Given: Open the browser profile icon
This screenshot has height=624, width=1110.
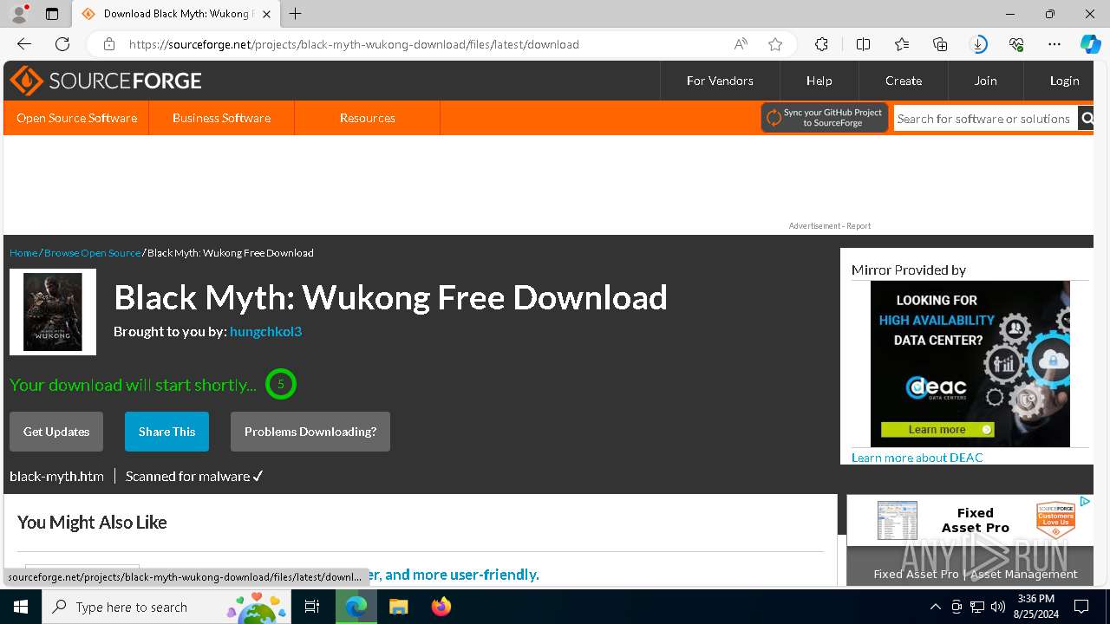Looking at the screenshot, I should coord(18,14).
